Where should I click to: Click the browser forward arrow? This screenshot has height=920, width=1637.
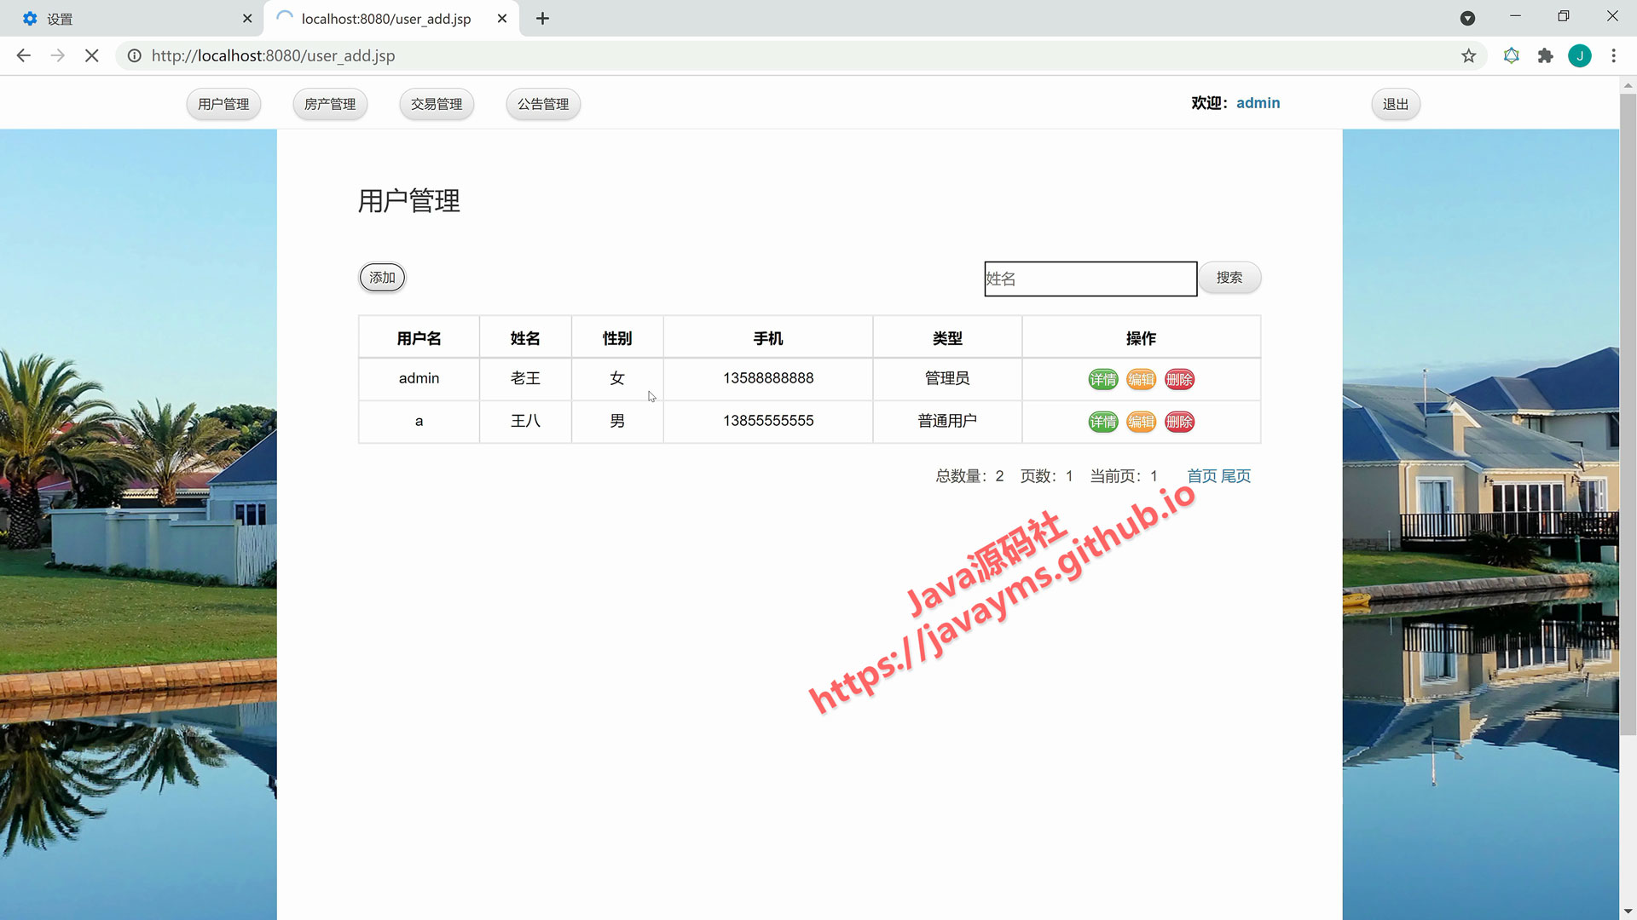[58, 55]
